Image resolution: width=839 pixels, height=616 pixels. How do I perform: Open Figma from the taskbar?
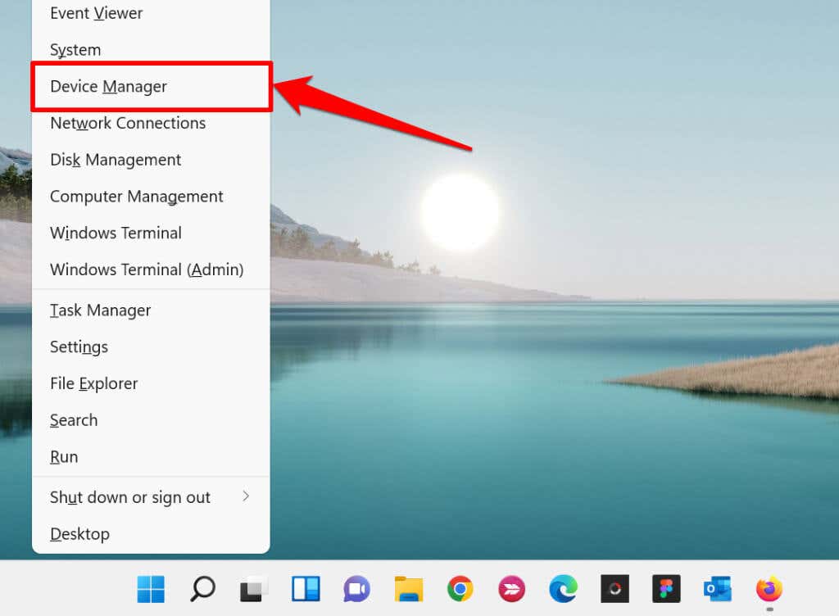pos(666,589)
